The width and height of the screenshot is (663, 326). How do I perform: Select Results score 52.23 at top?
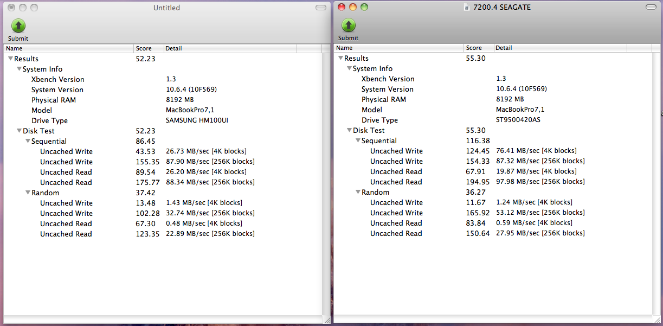click(x=145, y=59)
